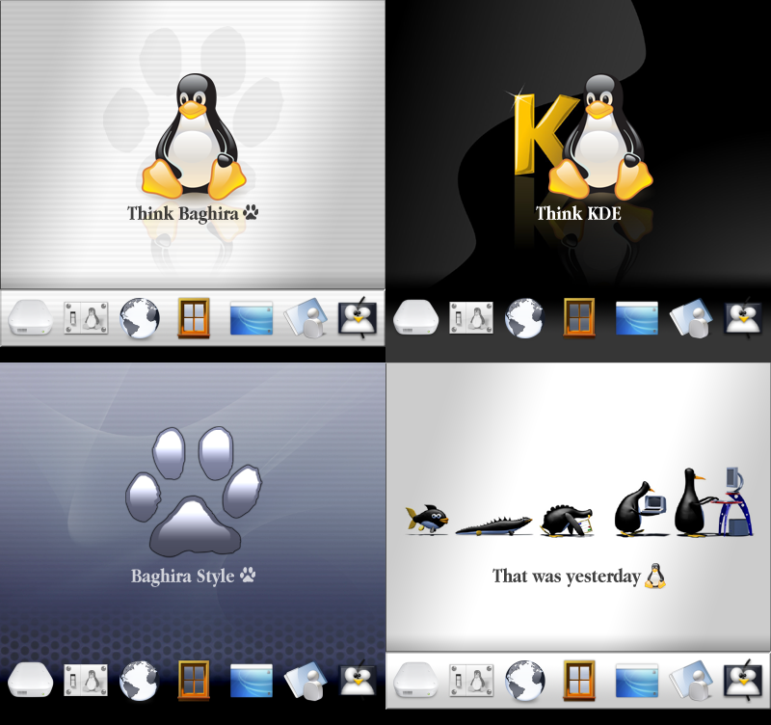Open the wooden window icon in Baghira Style panel

pyautogui.click(x=194, y=680)
